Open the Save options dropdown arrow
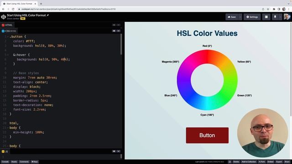This screenshot has width=292, height=164. point(240,17)
